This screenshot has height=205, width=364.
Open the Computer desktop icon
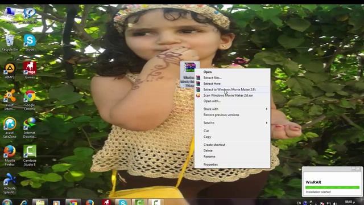click(10, 15)
